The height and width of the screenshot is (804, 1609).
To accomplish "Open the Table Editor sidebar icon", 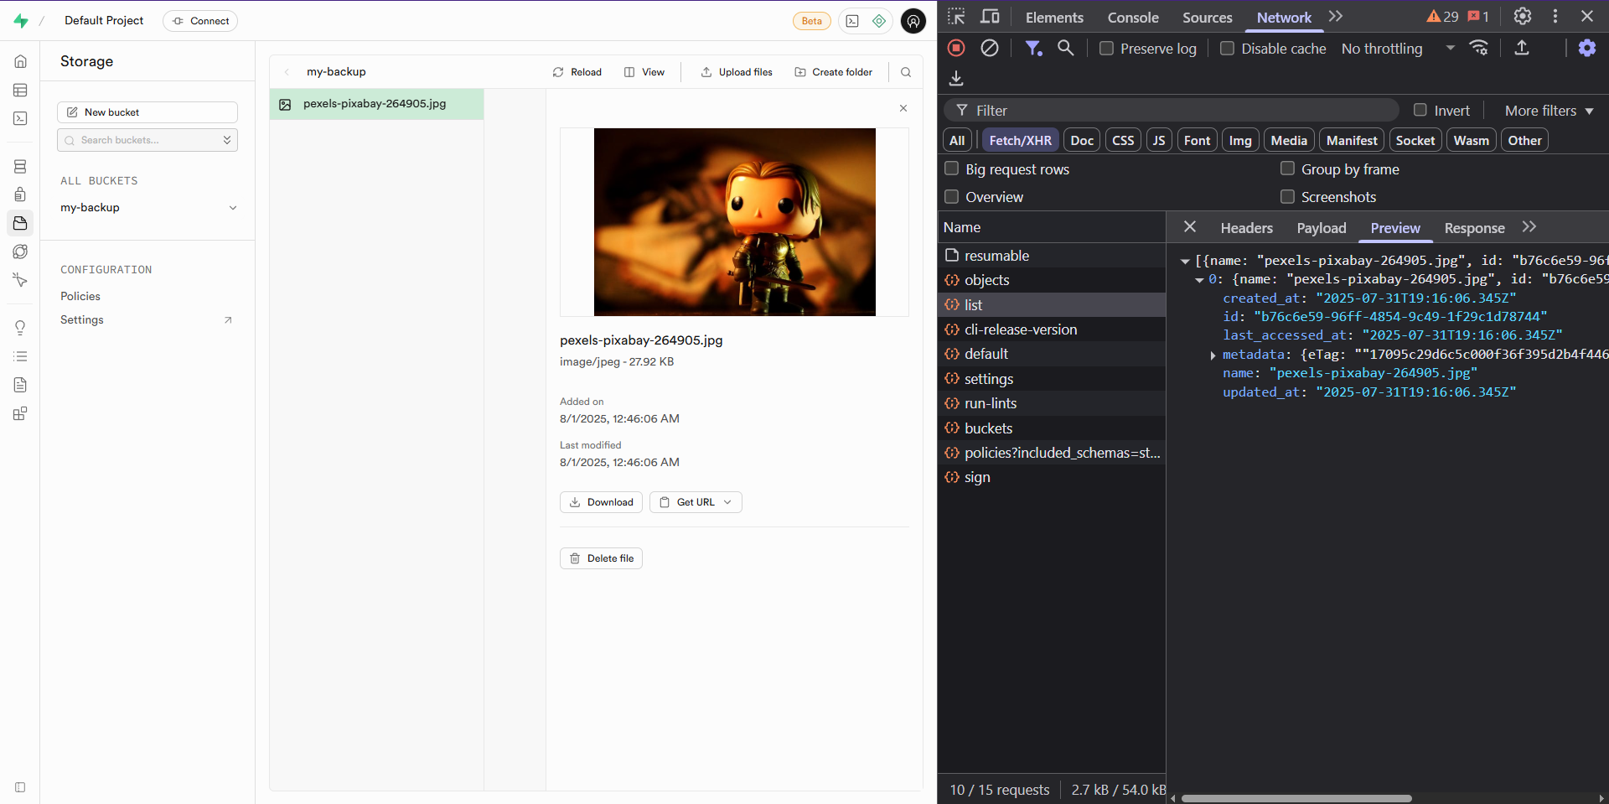I will pyautogui.click(x=20, y=91).
